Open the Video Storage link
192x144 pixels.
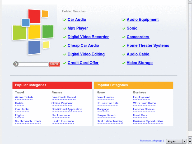pyautogui.click(x=140, y=63)
